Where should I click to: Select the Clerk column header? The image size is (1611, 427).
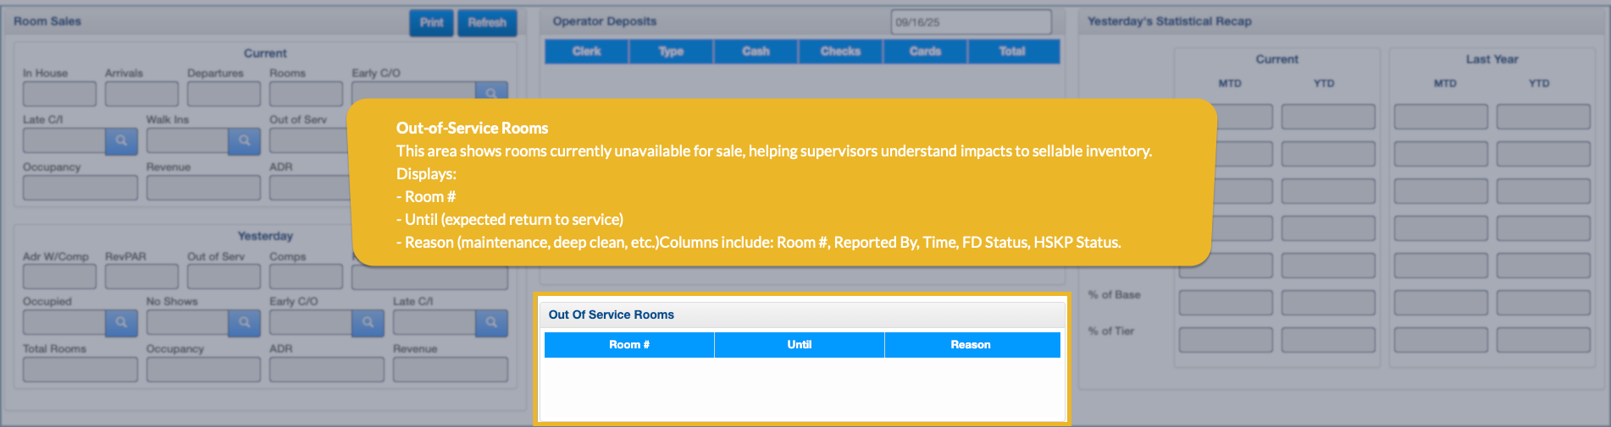click(x=586, y=52)
